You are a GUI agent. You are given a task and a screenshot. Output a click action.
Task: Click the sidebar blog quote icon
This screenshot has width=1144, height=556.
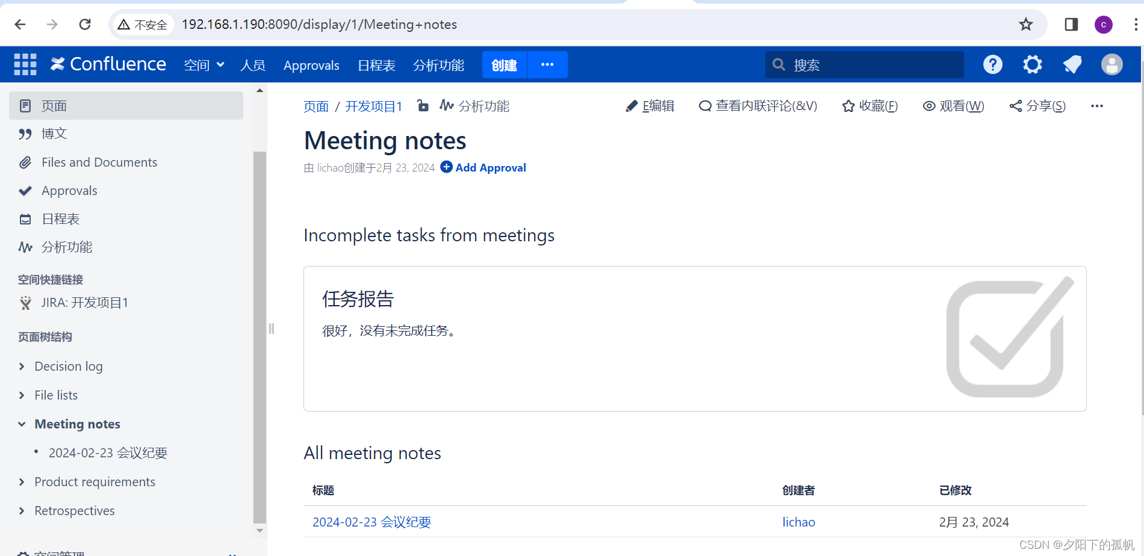coord(25,134)
